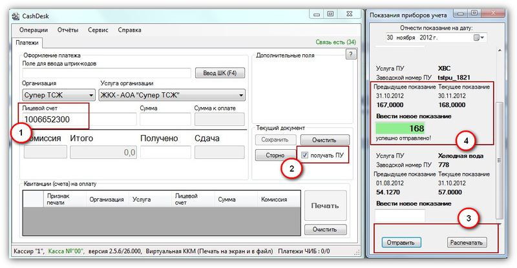
Task: Click the large Печать button
Action: tap(325, 206)
